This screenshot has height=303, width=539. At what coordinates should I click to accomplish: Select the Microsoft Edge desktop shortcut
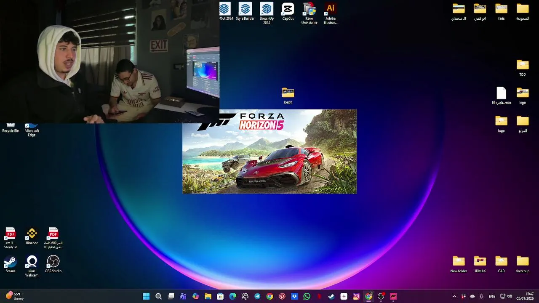(32, 130)
